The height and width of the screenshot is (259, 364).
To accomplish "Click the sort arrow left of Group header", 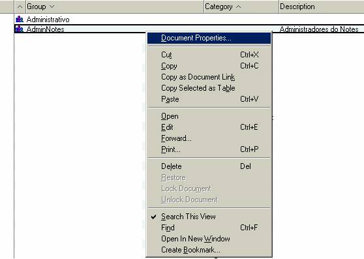I will pos(20,7).
